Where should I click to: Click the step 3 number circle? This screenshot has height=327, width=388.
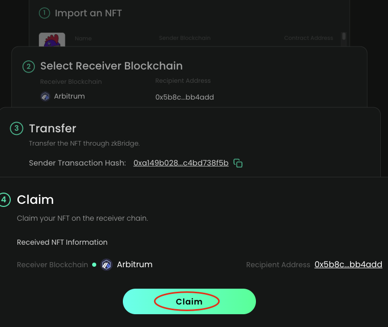tap(16, 128)
